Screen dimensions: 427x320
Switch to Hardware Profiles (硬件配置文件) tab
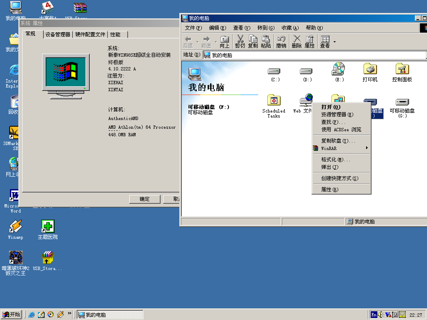[x=90, y=34]
